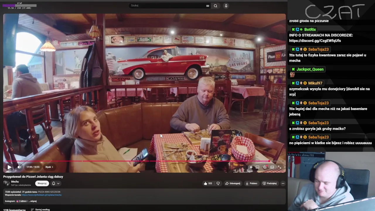
Task: Click Jackpot_Queen username in chat
Action: point(310,69)
